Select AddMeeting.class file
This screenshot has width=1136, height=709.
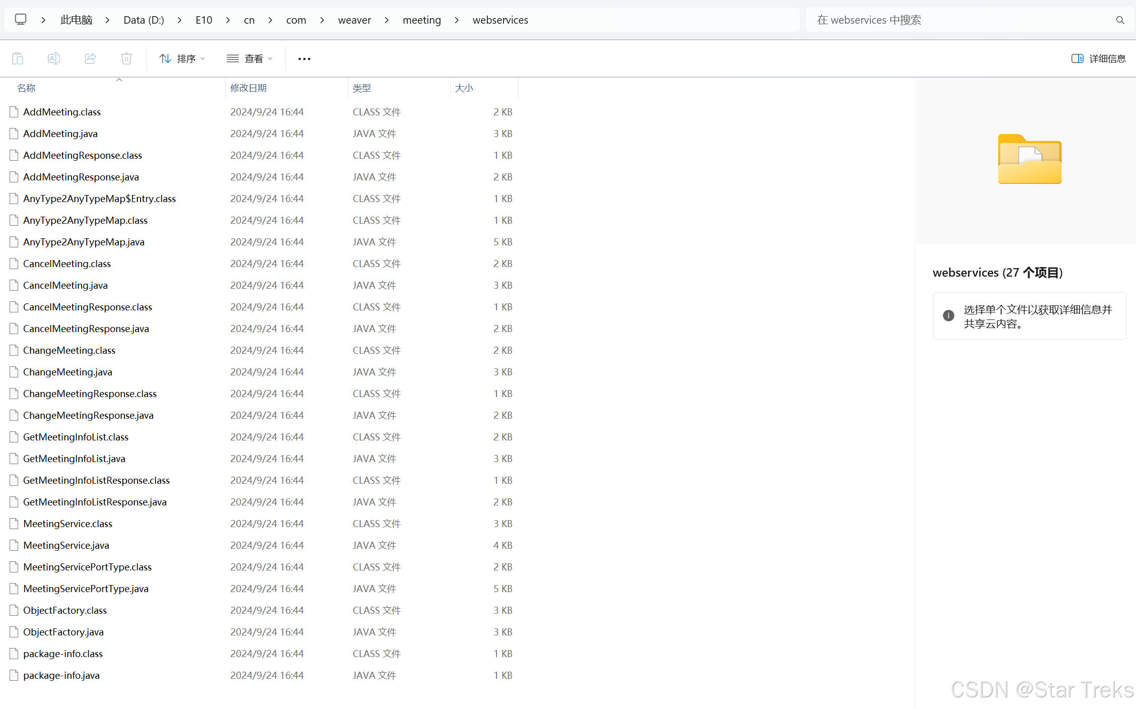(x=61, y=112)
